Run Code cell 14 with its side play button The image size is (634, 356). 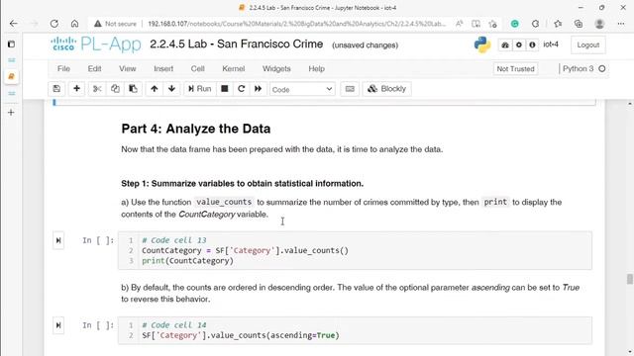(58, 325)
